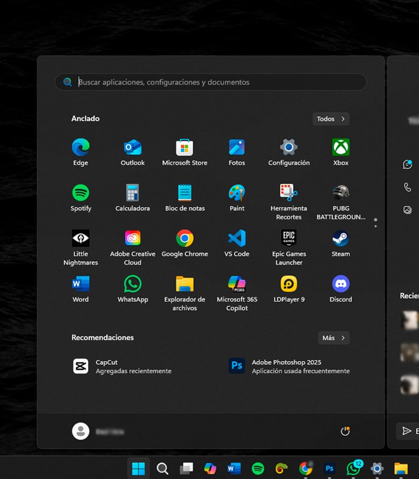Open Explorador de archivos pinned app
This screenshot has width=419, height=479.
tap(184, 293)
